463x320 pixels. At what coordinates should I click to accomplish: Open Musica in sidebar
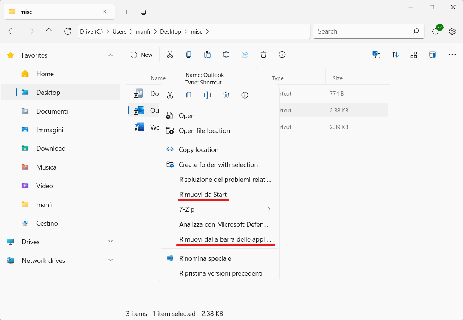(x=61, y=167)
